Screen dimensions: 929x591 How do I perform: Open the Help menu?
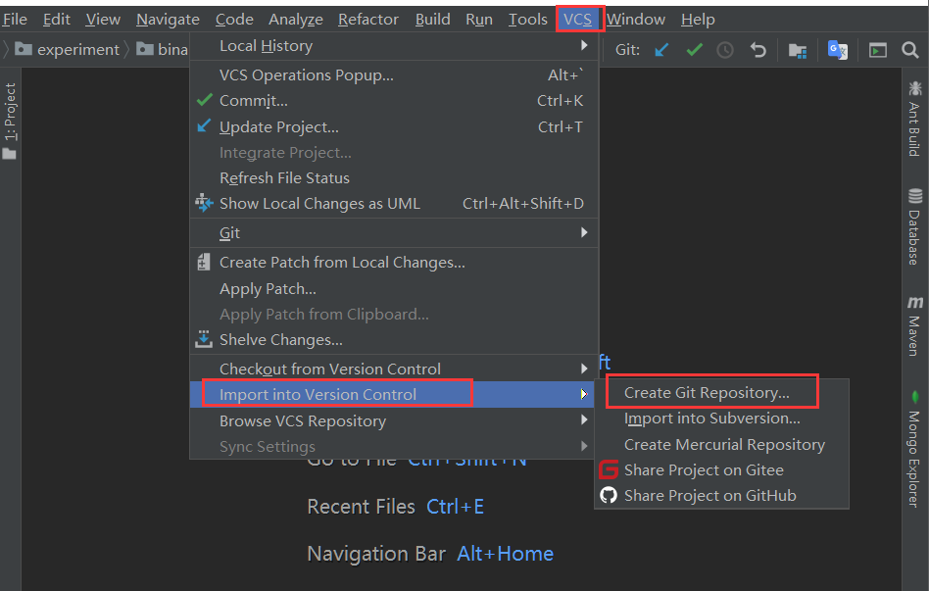pos(698,20)
